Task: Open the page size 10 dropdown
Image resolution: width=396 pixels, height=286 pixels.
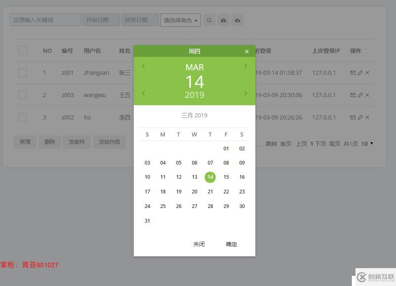Action: [x=367, y=144]
